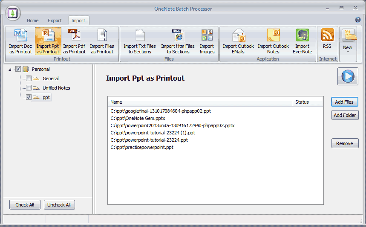Open Import Files as Printout
The image size is (366, 227).
pos(102,41)
